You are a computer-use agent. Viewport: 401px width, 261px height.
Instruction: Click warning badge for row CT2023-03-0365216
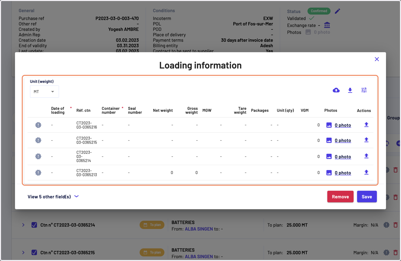(38, 125)
